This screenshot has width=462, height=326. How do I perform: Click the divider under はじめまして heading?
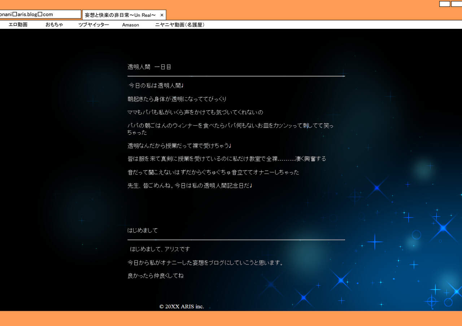tap(236, 240)
